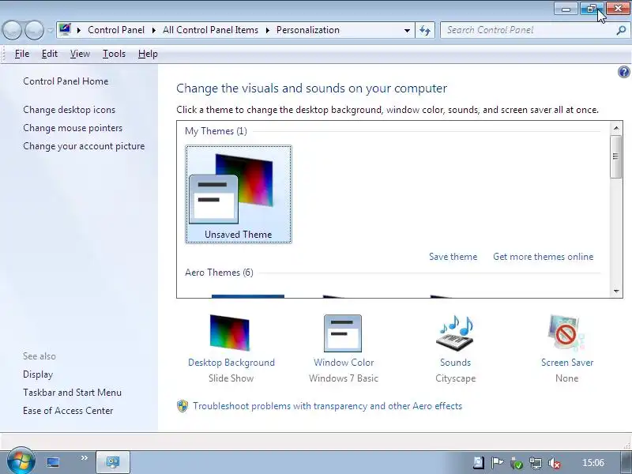Click the Control Panel breadcrumb
Image resolution: width=632 pixels, height=474 pixels.
(x=116, y=30)
